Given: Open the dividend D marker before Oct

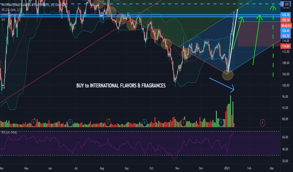Looking at the screenshot, I should [144, 123].
